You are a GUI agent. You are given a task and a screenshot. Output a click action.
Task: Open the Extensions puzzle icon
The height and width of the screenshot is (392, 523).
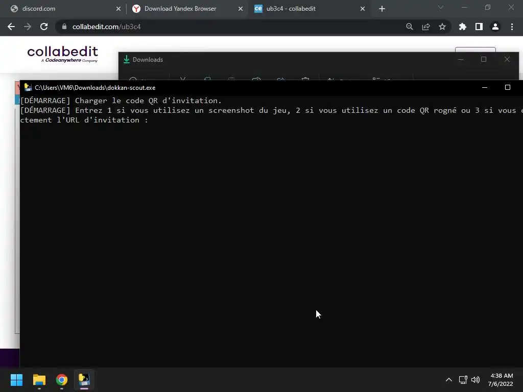pos(462,27)
